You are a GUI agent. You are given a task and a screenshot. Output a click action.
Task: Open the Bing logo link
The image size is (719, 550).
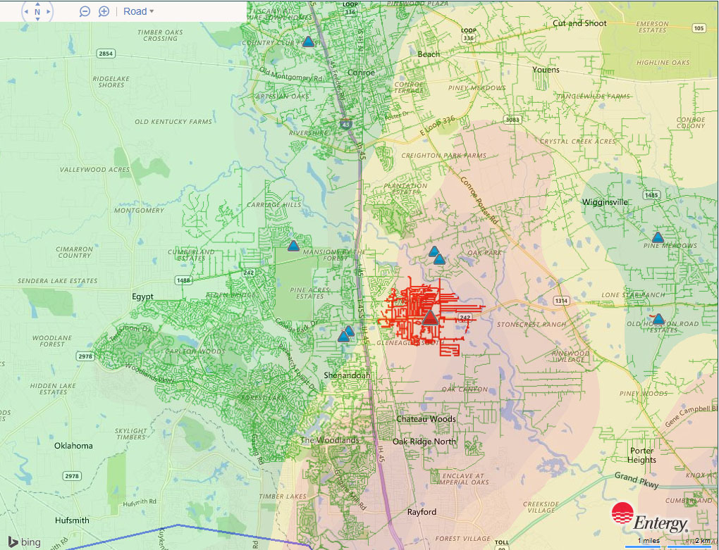[x=23, y=542]
